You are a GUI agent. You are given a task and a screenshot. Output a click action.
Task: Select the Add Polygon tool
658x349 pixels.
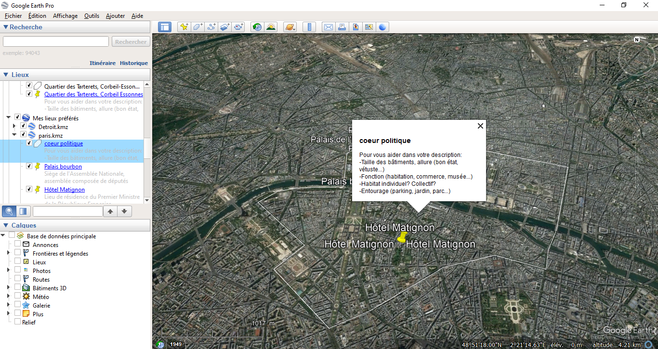tap(197, 27)
